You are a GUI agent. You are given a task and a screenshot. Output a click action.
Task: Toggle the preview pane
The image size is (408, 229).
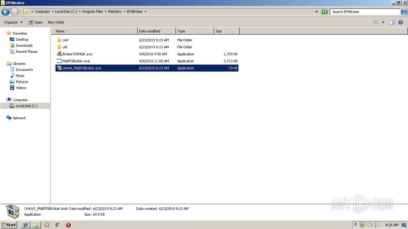point(392,22)
